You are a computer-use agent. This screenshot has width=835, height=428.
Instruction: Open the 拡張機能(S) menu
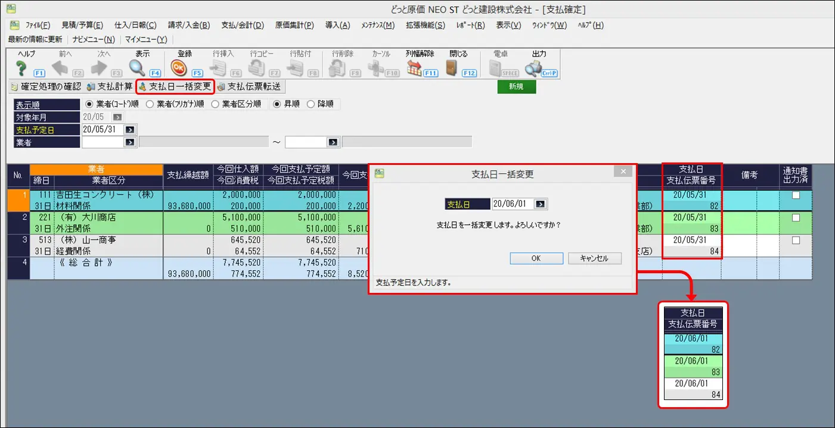point(426,26)
